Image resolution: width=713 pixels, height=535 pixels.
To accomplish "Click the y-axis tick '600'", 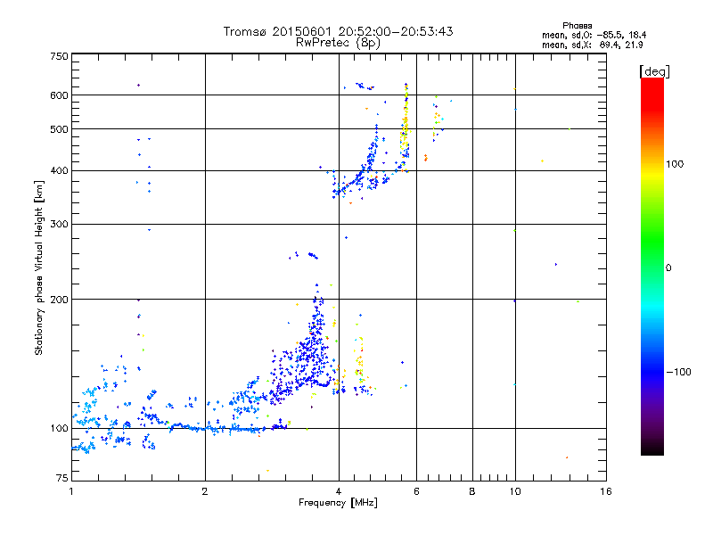I will pos(59,95).
